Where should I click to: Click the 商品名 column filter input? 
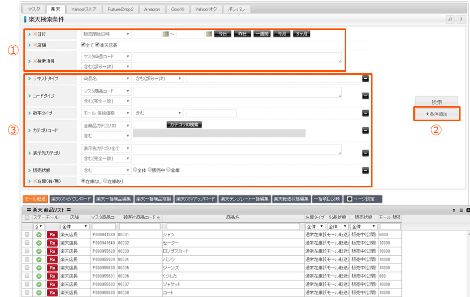233,226
